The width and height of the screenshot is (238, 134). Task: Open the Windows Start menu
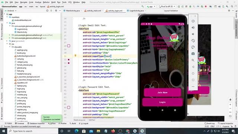(3, 131)
